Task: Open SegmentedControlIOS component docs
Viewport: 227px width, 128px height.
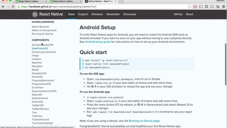Action: (x=44, y=91)
